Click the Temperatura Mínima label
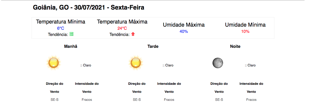This screenshot has height=107, width=316. [61, 22]
